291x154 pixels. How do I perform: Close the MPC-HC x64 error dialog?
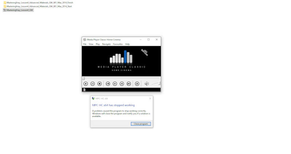tap(150, 98)
